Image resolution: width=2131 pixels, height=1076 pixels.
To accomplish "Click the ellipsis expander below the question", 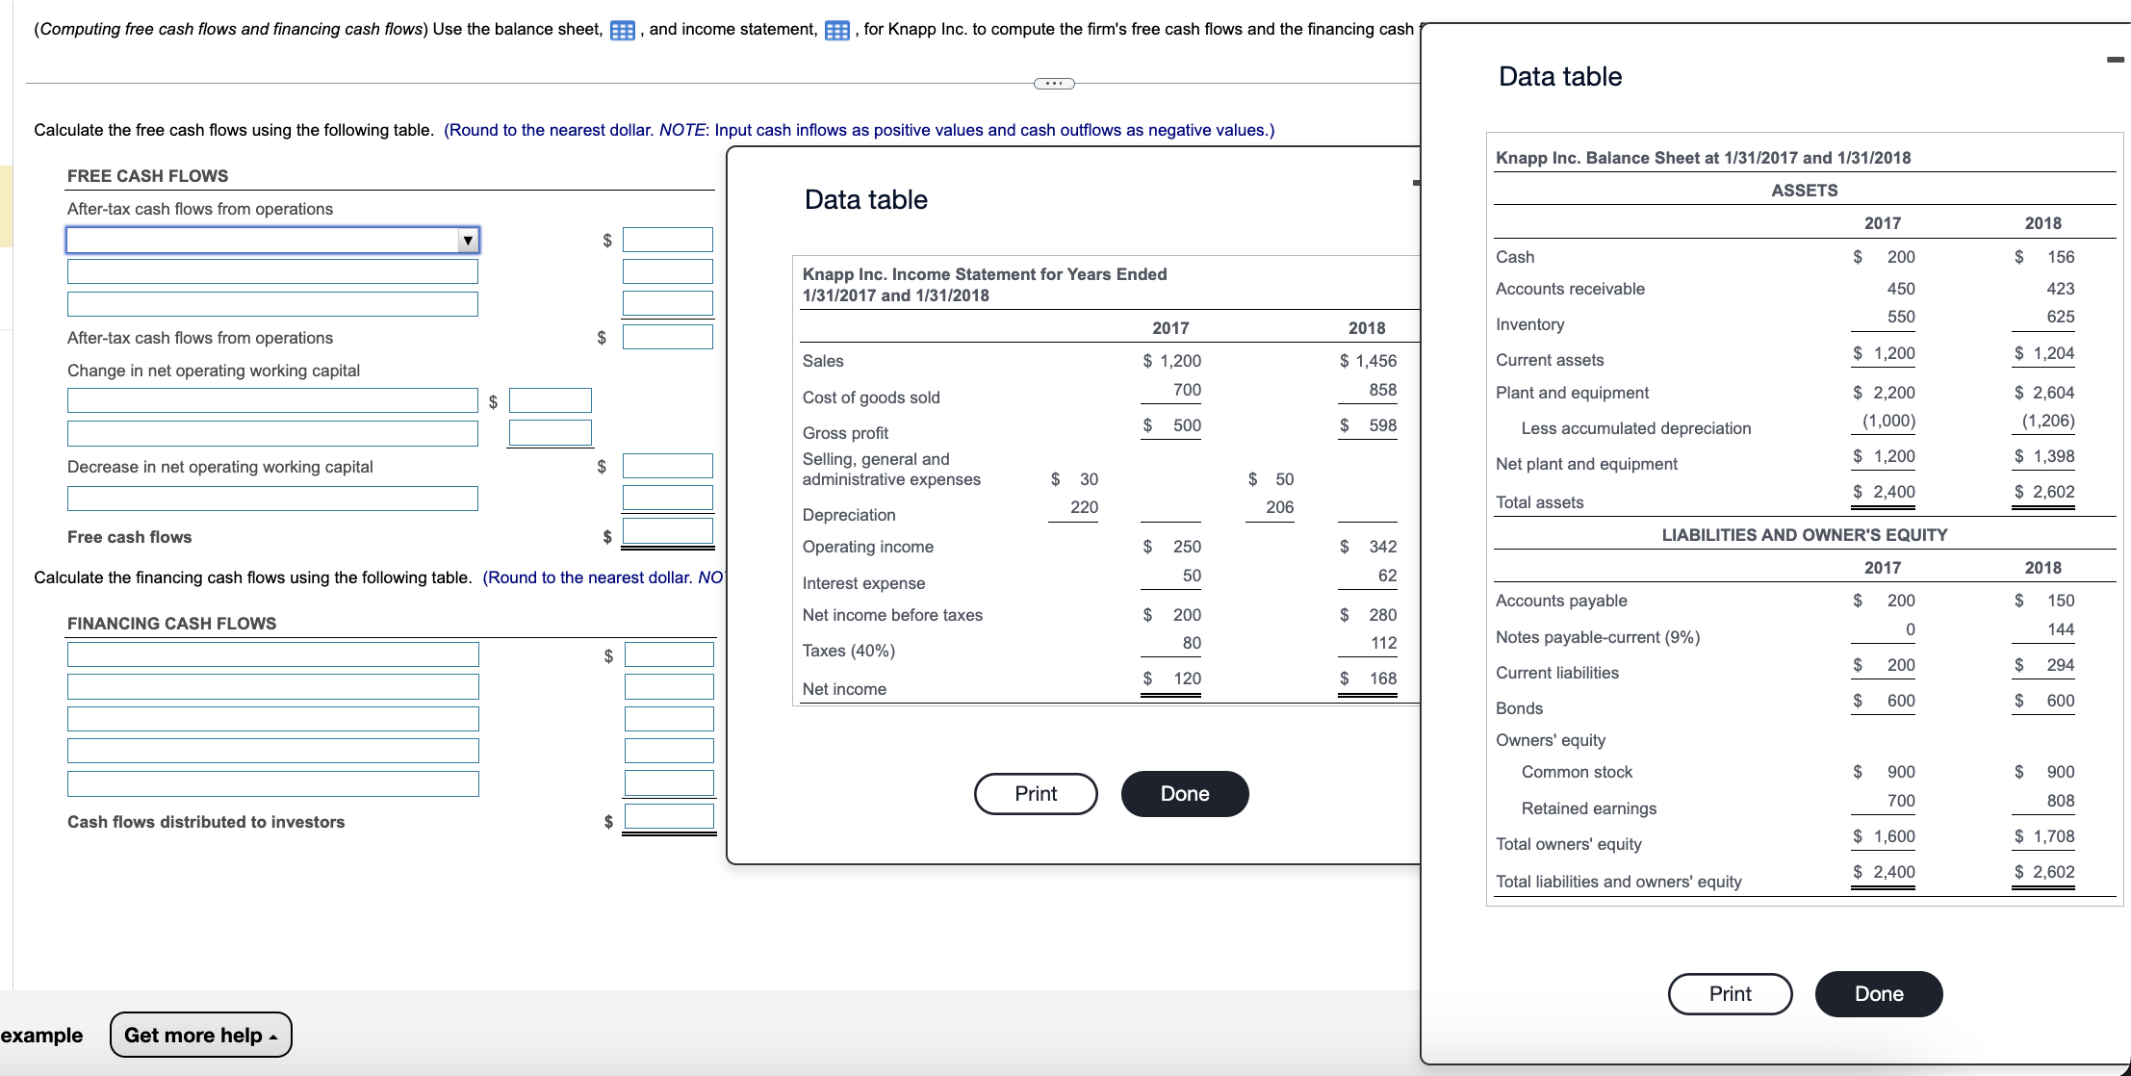I will pos(1054,84).
